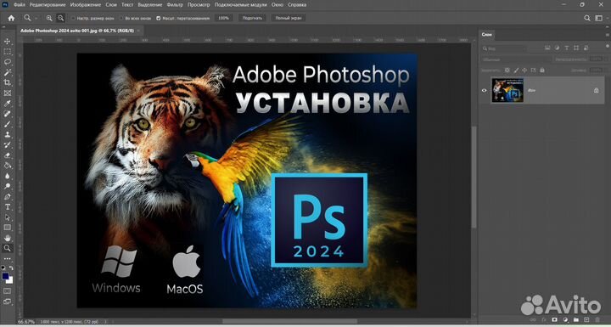Change the screen mode icon
611x327 pixels.
coord(8,302)
